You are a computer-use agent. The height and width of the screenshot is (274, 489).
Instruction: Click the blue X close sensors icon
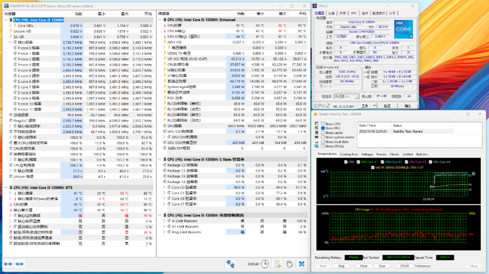(301, 264)
